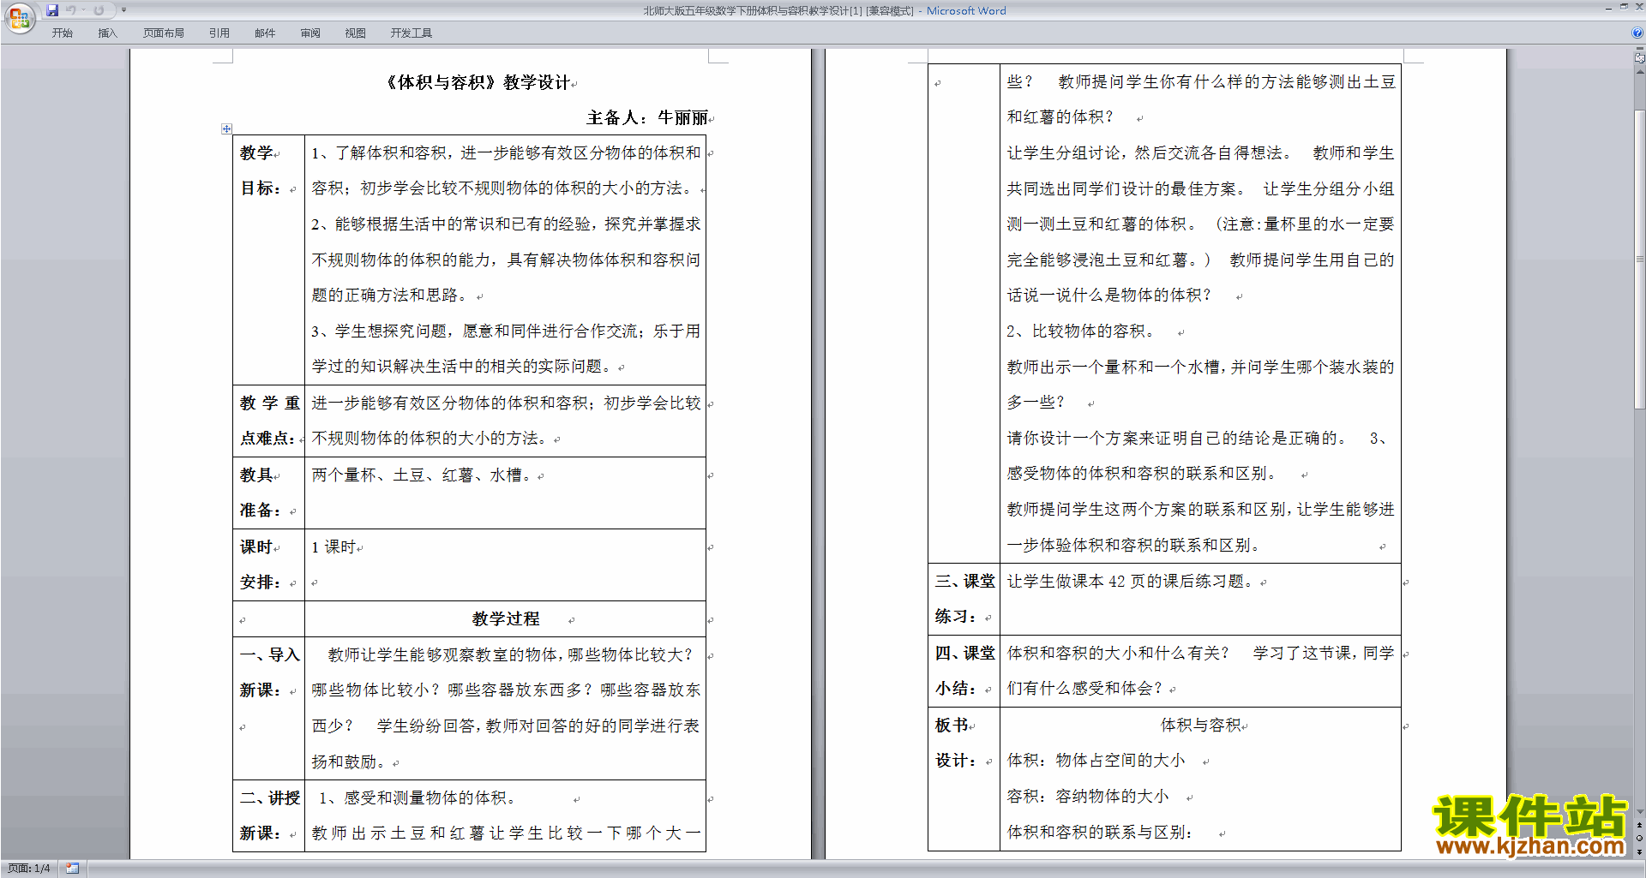Click the 三、课堂练习 table cell

pyautogui.click(x=964, y=599)
